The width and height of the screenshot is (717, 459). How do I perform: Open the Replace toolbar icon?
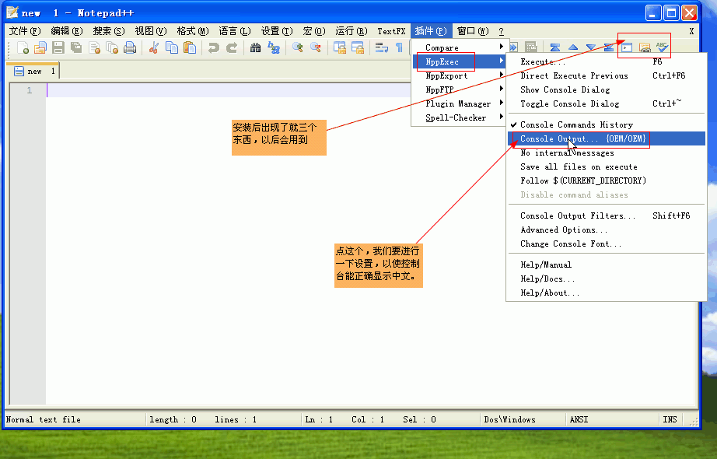[274, 47]
